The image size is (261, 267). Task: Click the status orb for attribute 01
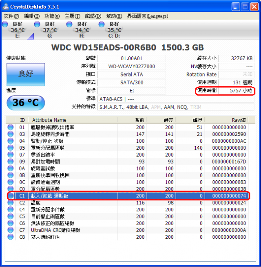[11, 127]
